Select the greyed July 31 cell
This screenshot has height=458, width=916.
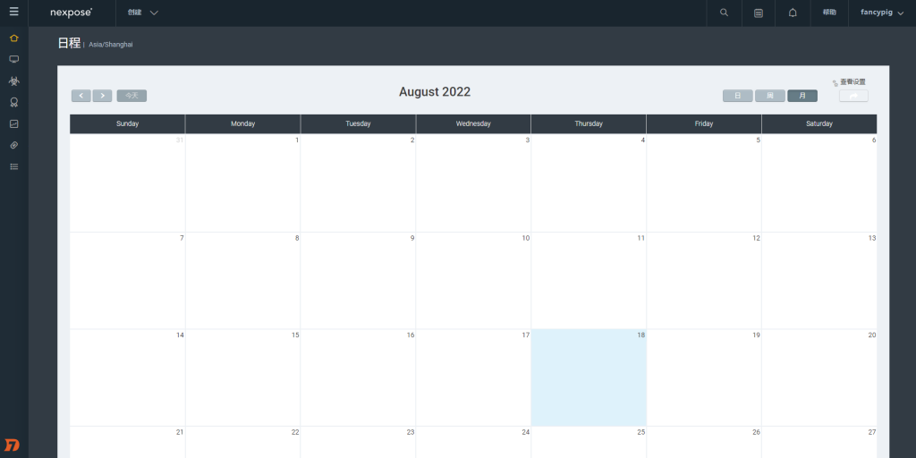(127, 182)
